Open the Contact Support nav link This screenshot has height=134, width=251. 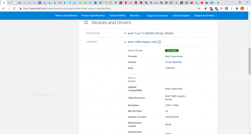tap(181, 15)
